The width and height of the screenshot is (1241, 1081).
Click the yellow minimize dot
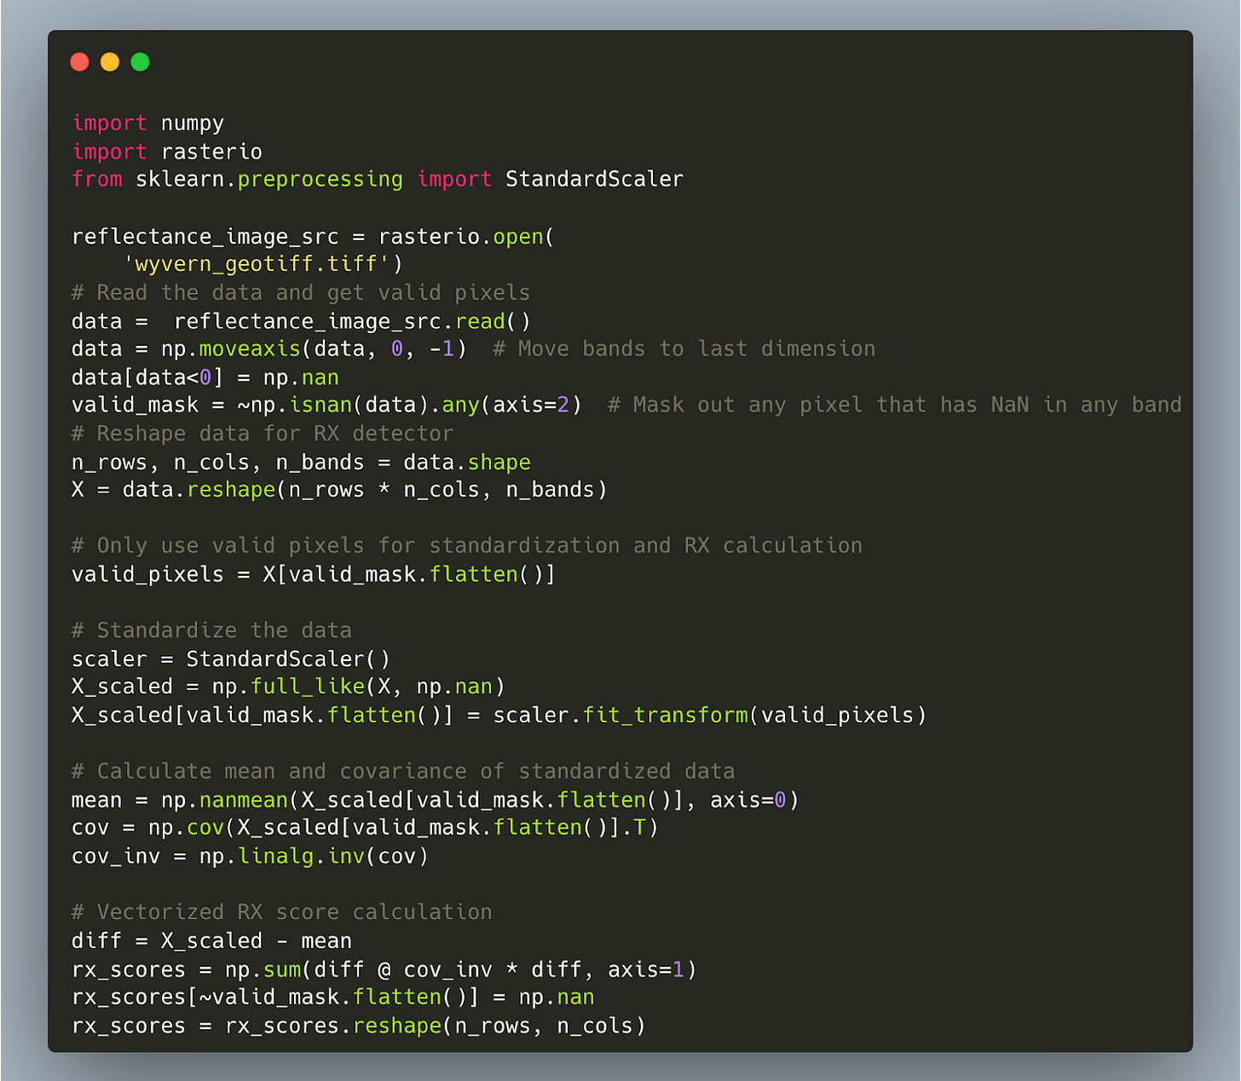pos(110,62)
